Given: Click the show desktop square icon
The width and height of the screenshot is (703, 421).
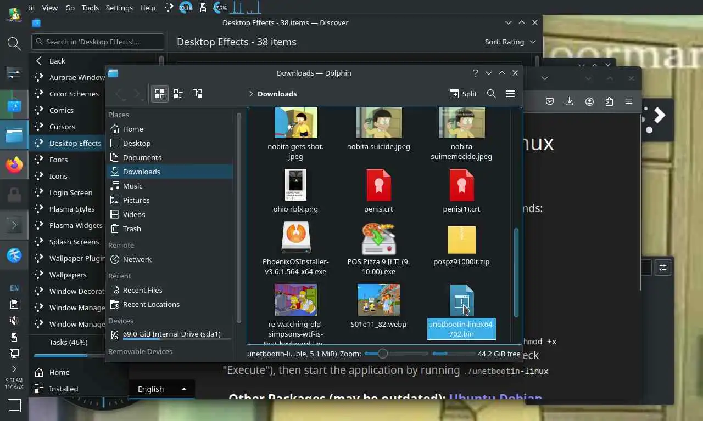Looking at the screenshot, I should coord(14,406).
